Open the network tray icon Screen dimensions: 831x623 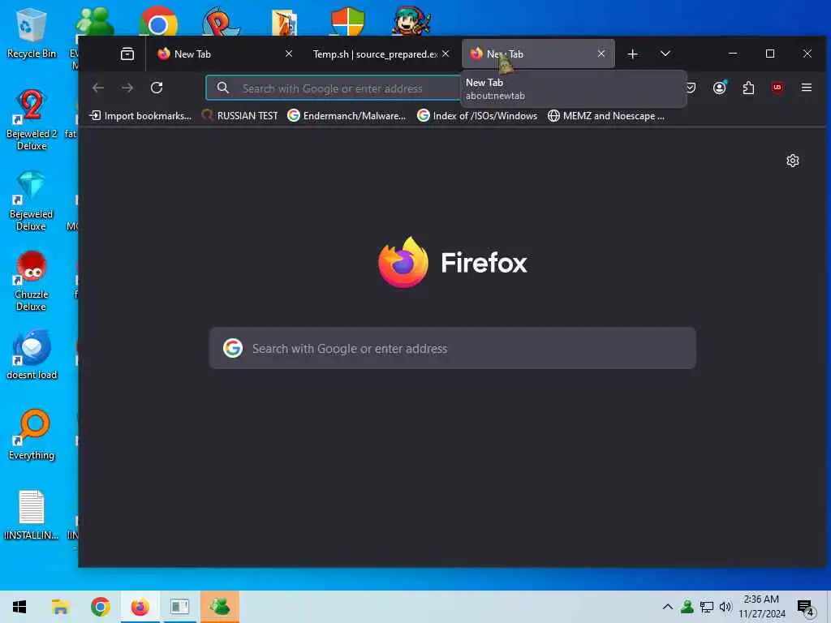707,607
